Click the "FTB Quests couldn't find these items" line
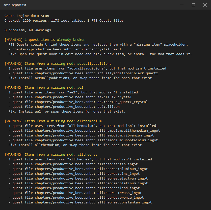This screenshot has width=211, height=210. tap(98, 45)
